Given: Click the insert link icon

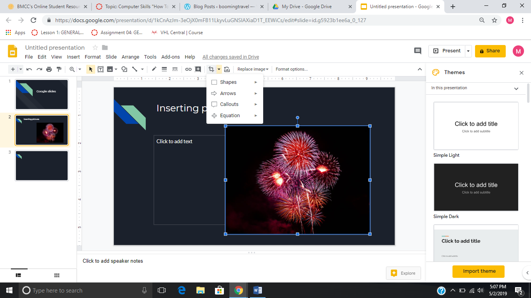Looking at the screenshot, I should tap(188, 69).
